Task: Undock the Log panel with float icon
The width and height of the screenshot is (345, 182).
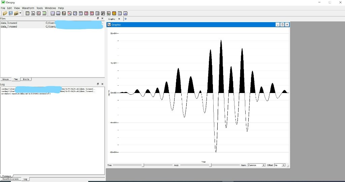Action: tap(98, 84)
